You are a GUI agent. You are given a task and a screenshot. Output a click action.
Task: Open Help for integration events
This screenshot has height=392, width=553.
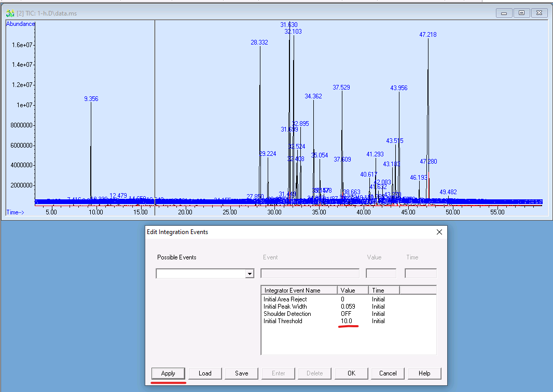coord(424,373)
